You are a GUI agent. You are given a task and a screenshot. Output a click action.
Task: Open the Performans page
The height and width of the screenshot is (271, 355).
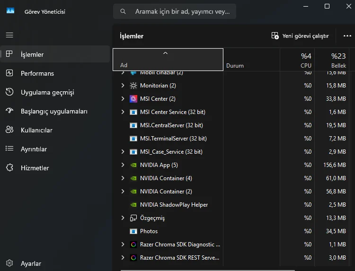[37, 73]
